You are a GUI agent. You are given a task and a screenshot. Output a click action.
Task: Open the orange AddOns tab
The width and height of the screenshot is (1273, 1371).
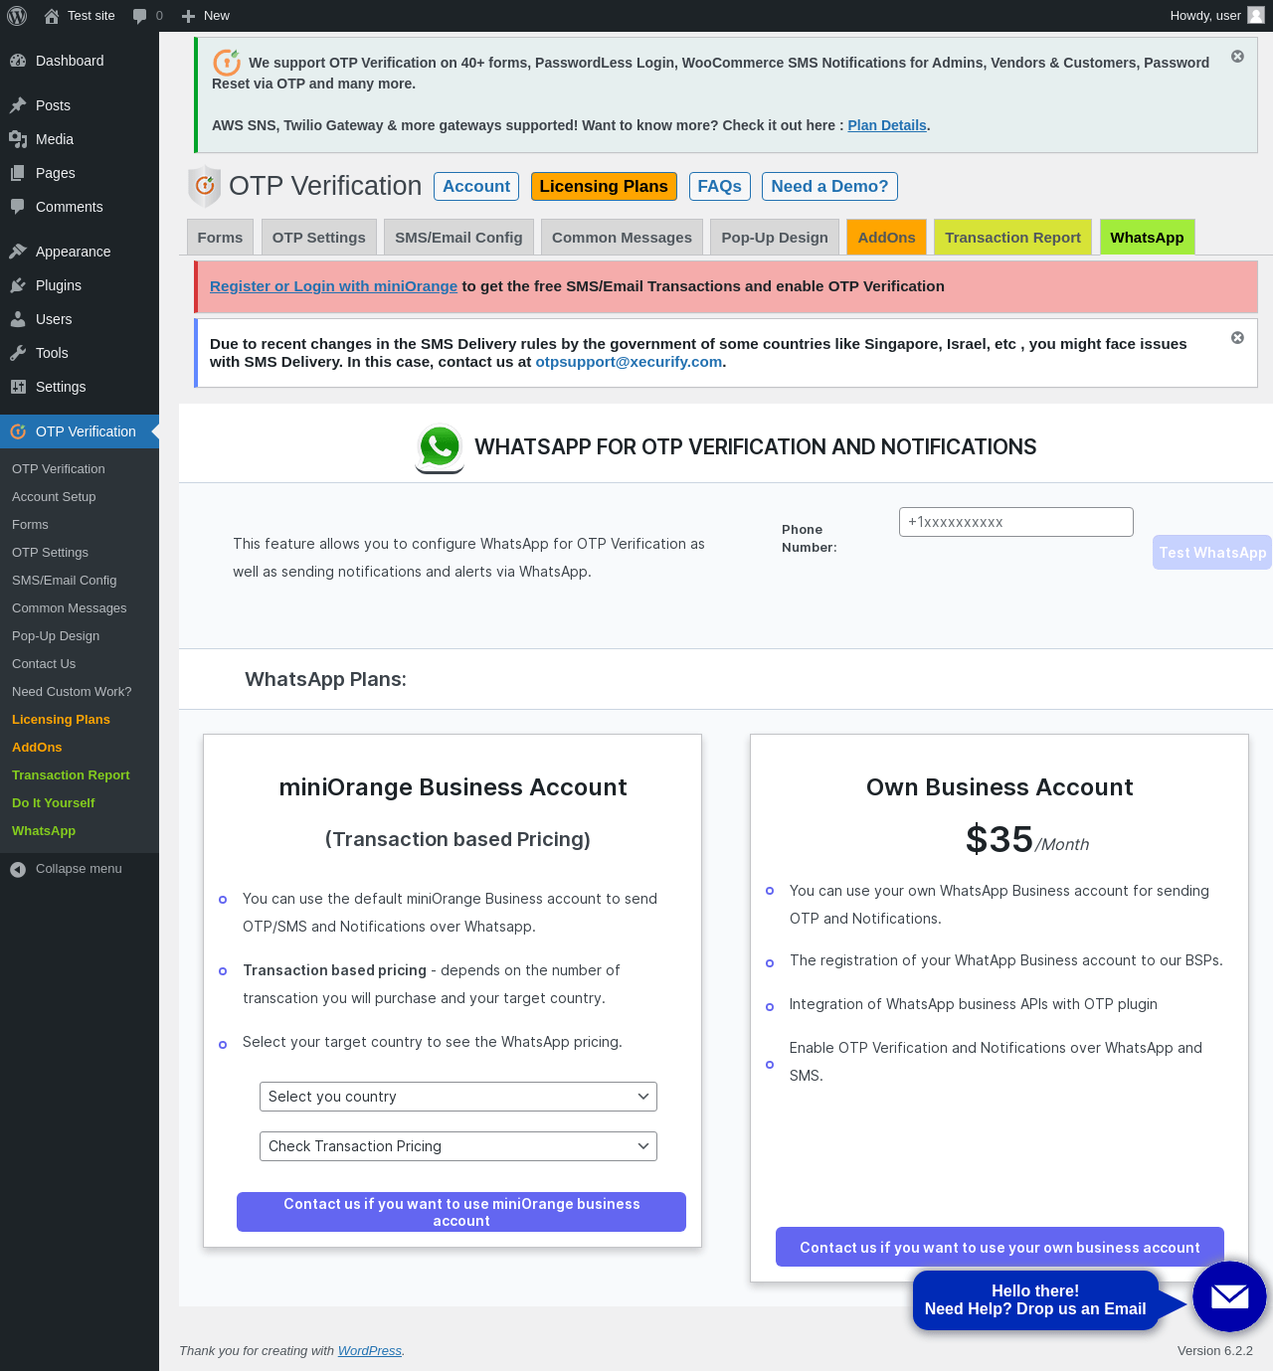point(887,238)
